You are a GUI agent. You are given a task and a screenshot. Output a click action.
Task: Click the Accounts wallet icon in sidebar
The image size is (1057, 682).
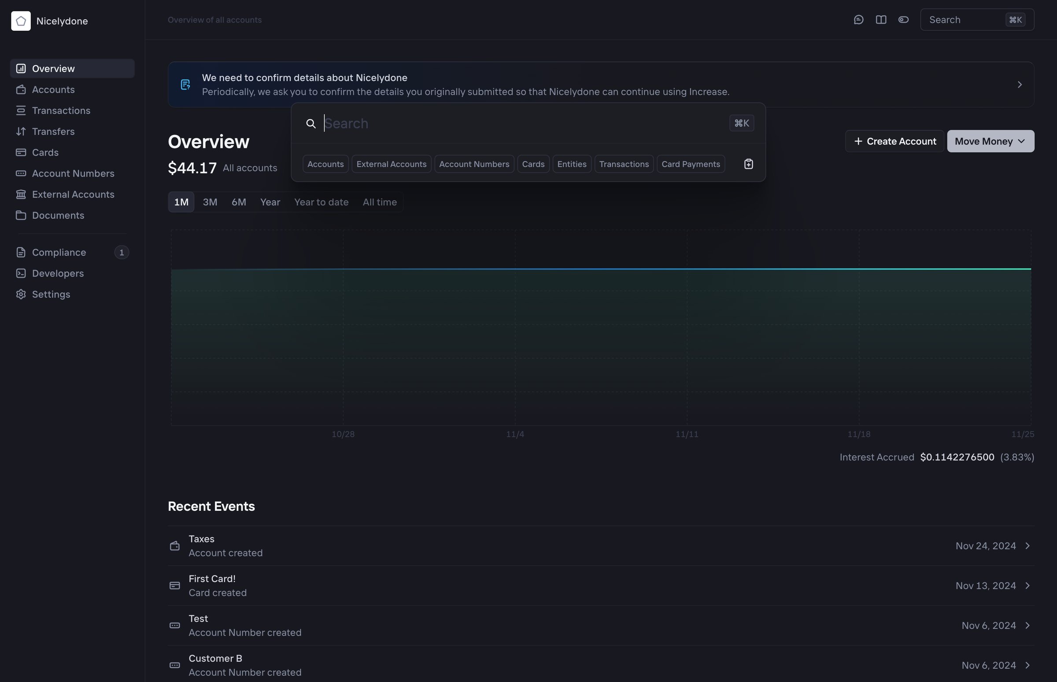[21, 89]
